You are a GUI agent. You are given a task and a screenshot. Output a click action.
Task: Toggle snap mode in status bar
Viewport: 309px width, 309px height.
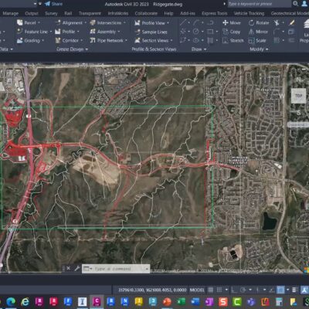click(219, 290)
